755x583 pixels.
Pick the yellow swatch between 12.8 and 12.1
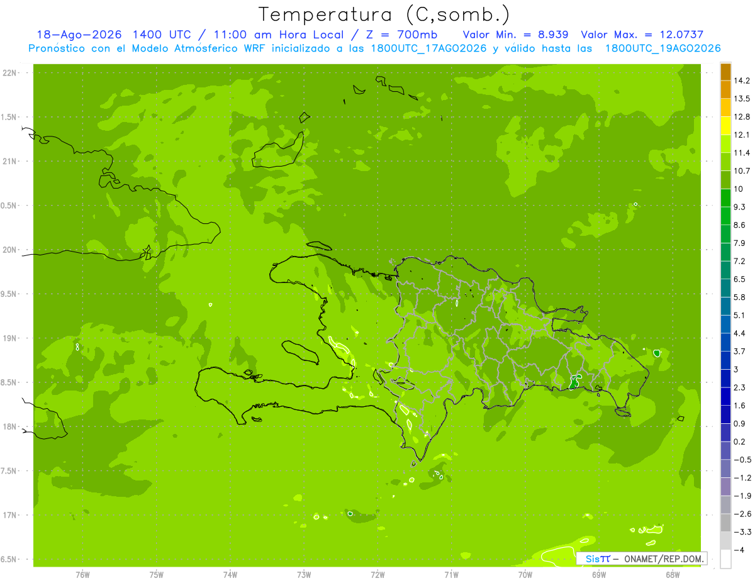click(x=725, y=126)
